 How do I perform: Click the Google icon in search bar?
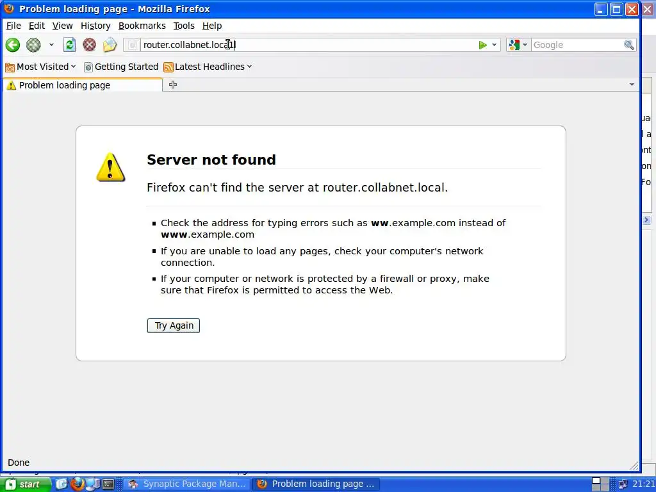click(x=514, y=45)
